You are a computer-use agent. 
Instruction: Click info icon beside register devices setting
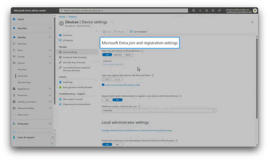tap(152, 76)
